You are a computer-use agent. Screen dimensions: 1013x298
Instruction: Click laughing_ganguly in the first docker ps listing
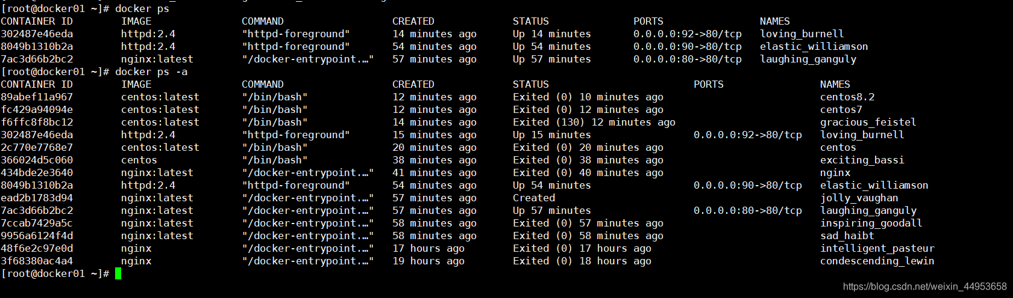coord(808,59)
